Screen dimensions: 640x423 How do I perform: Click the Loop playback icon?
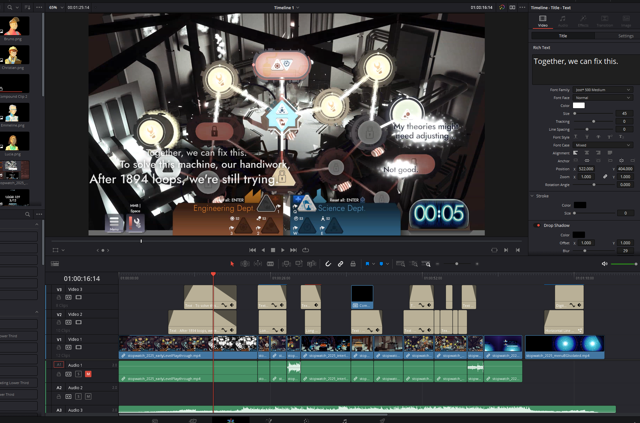coord(305,250)
